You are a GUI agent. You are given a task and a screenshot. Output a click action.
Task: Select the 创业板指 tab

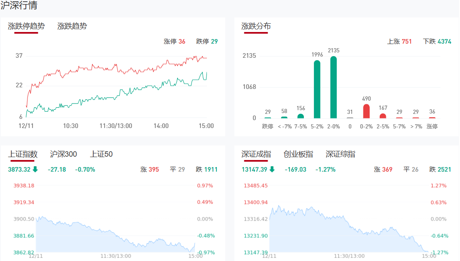(x=298, y=154)
